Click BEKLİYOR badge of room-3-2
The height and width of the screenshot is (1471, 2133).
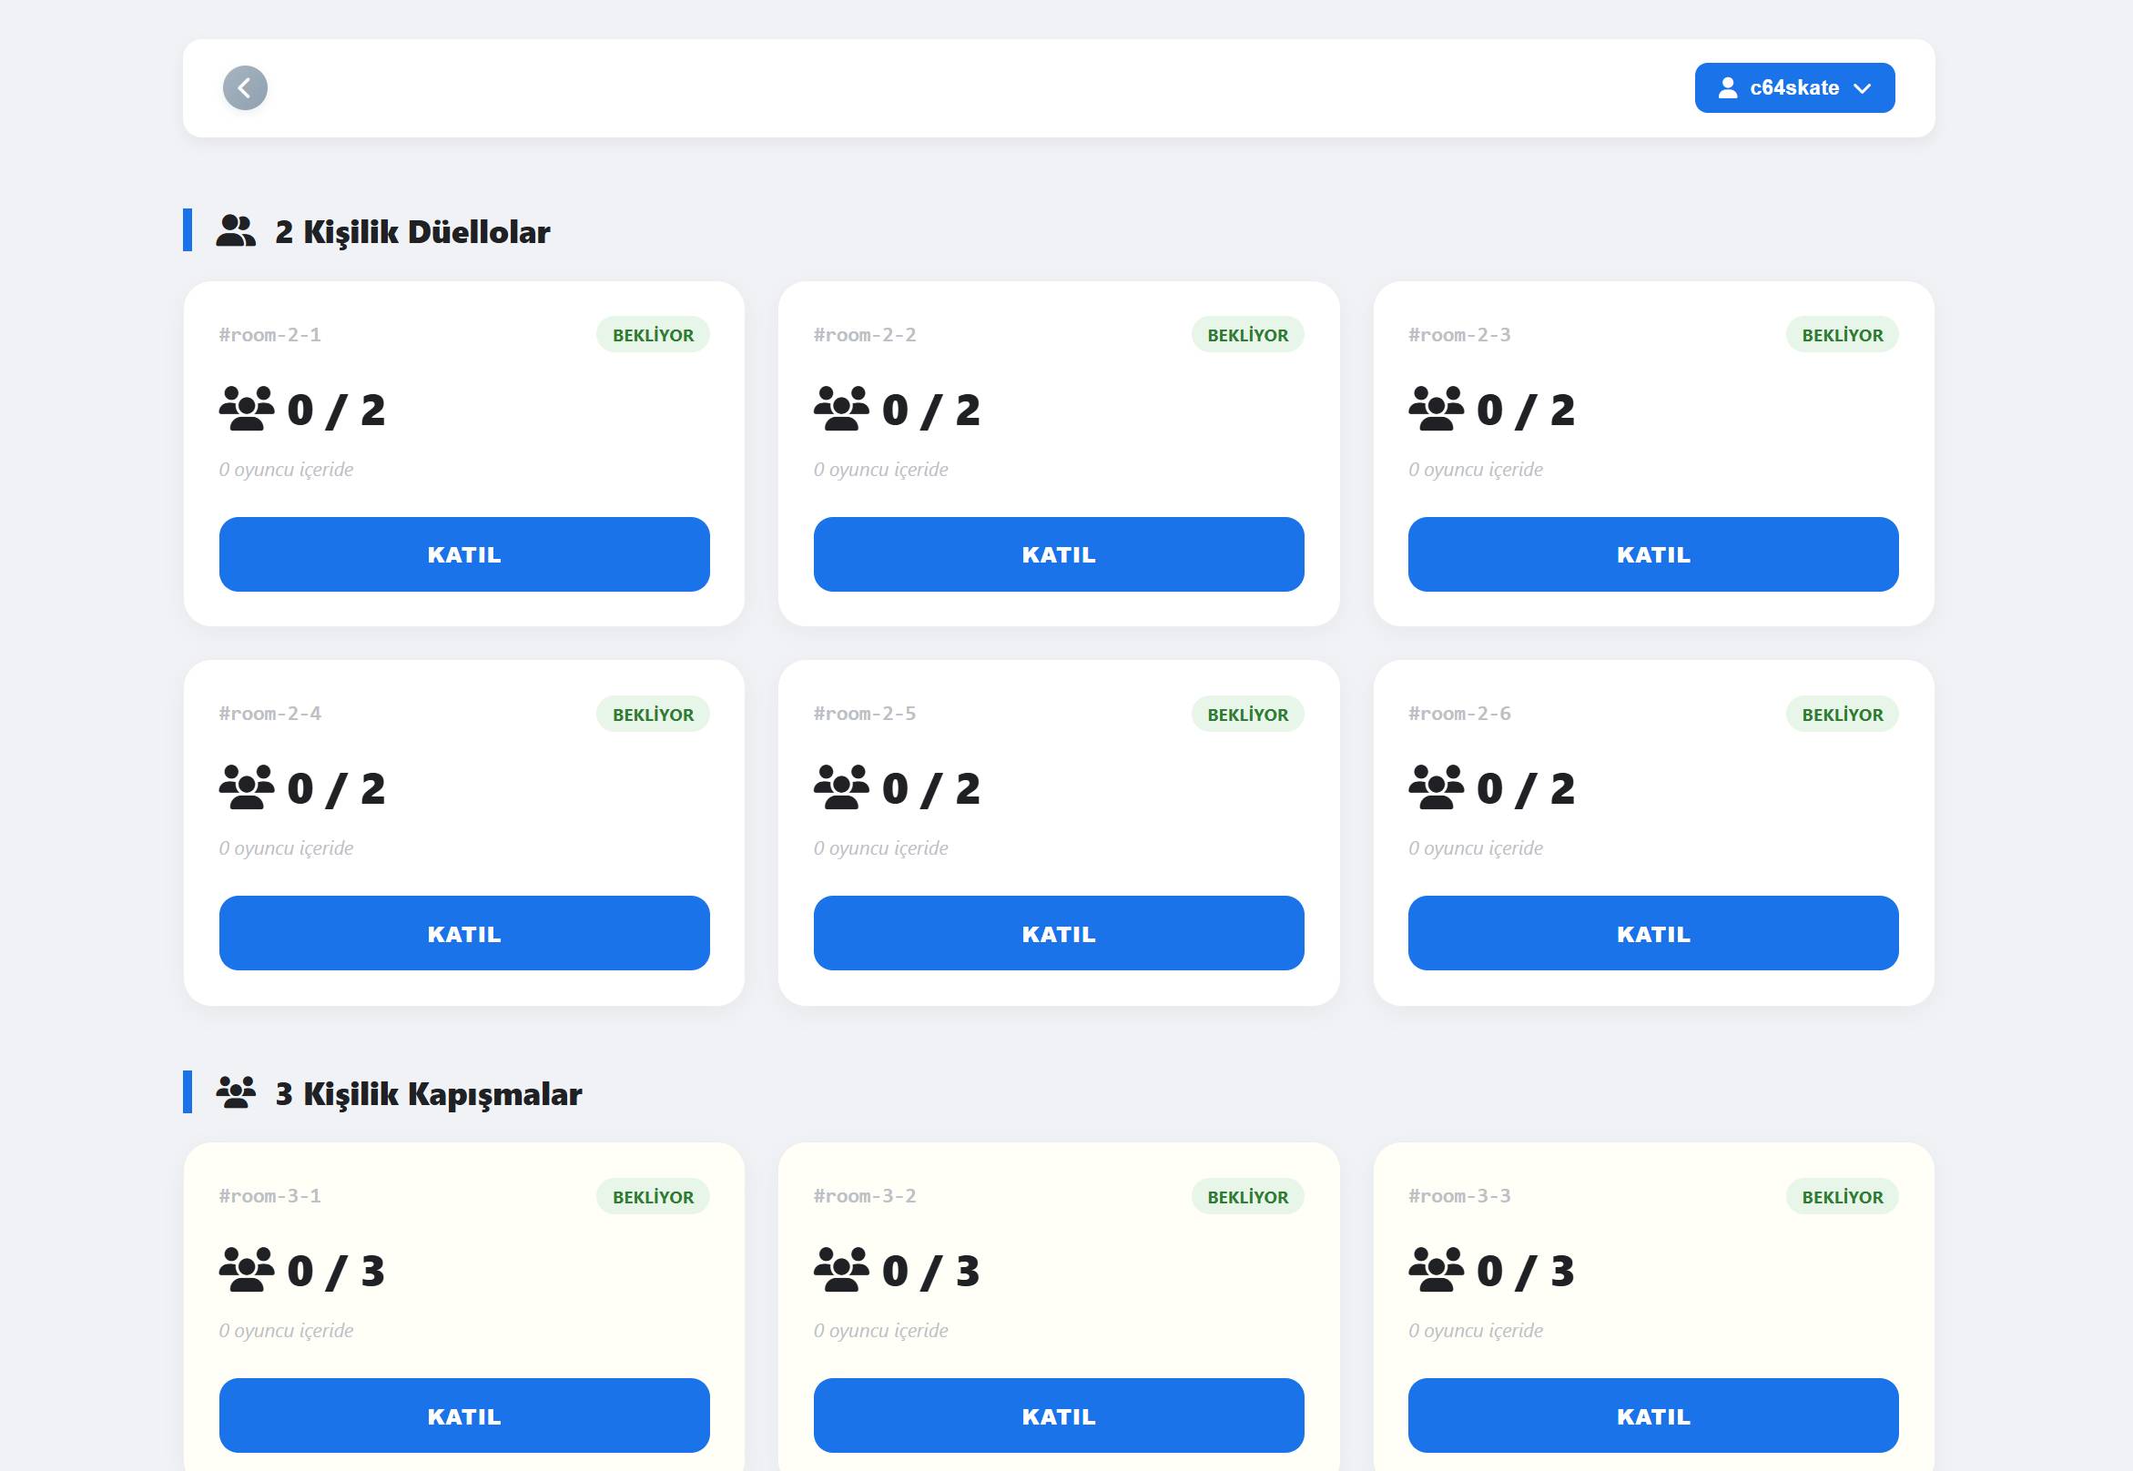1247,1197
